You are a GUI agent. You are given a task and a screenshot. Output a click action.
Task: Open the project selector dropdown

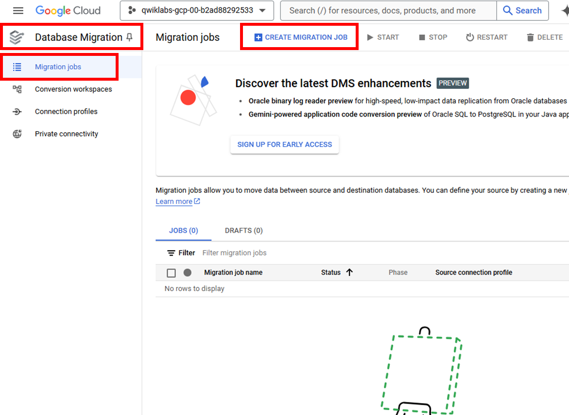coord(197,11)
